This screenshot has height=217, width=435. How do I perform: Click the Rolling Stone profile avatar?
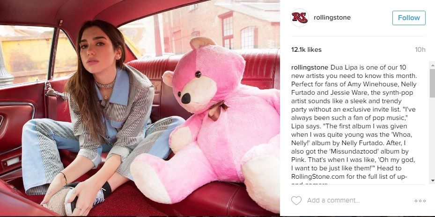pyautogui.click(x=300, y=18)
